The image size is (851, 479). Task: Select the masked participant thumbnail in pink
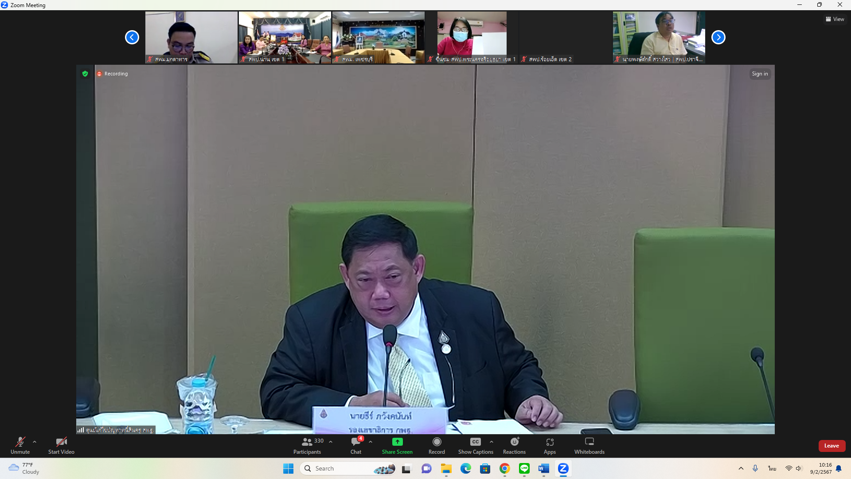tap(472, 37)
